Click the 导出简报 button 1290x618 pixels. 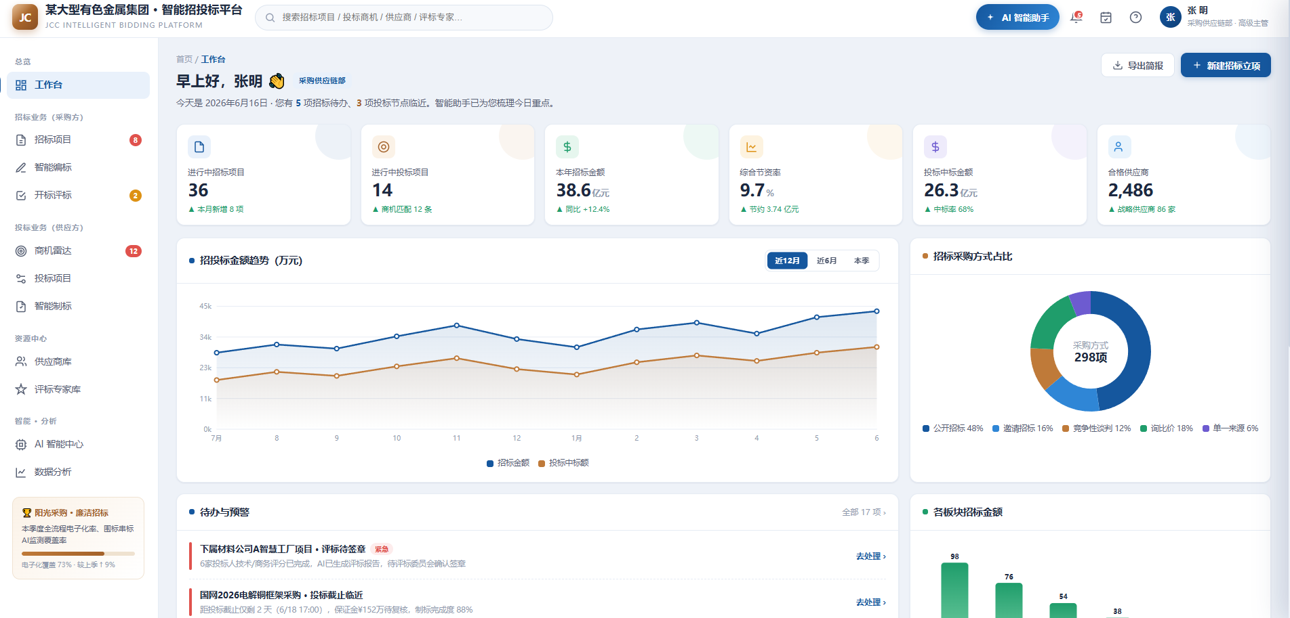[1137, 66]
